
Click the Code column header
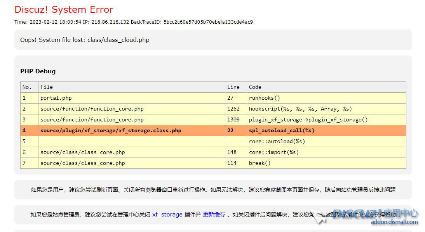(x=326, y=87)
